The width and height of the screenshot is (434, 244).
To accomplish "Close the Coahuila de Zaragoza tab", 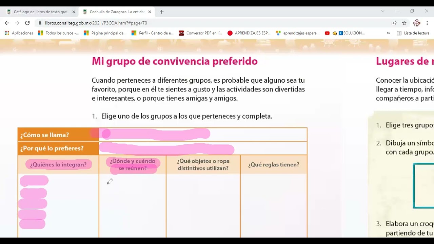I will (150, 12).
